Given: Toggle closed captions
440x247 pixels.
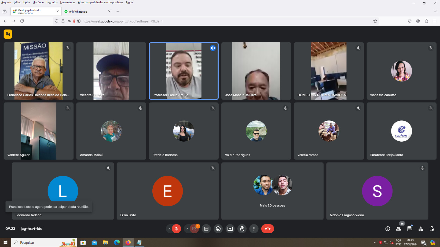Looking at the screenshot, I should pos(206,229).
